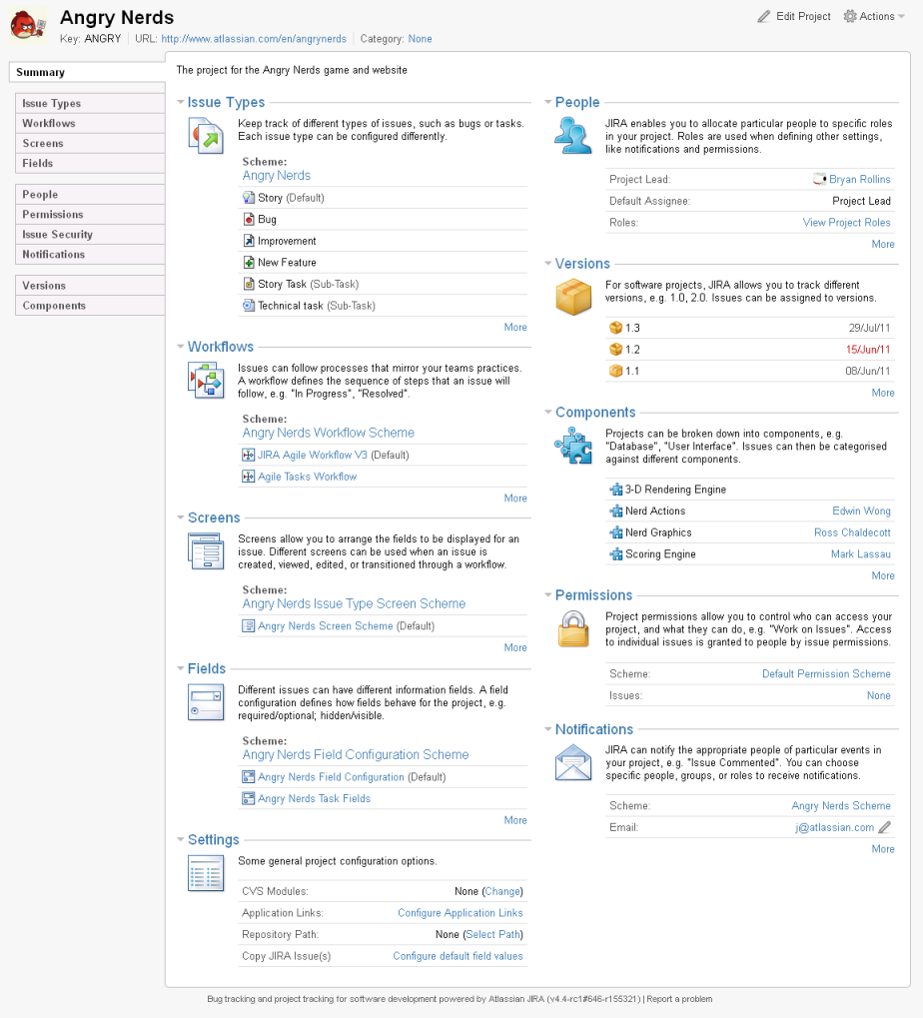Click Edwin Wong component lead link
This screenshot has height=1018, width=923.
click(861, 510)
